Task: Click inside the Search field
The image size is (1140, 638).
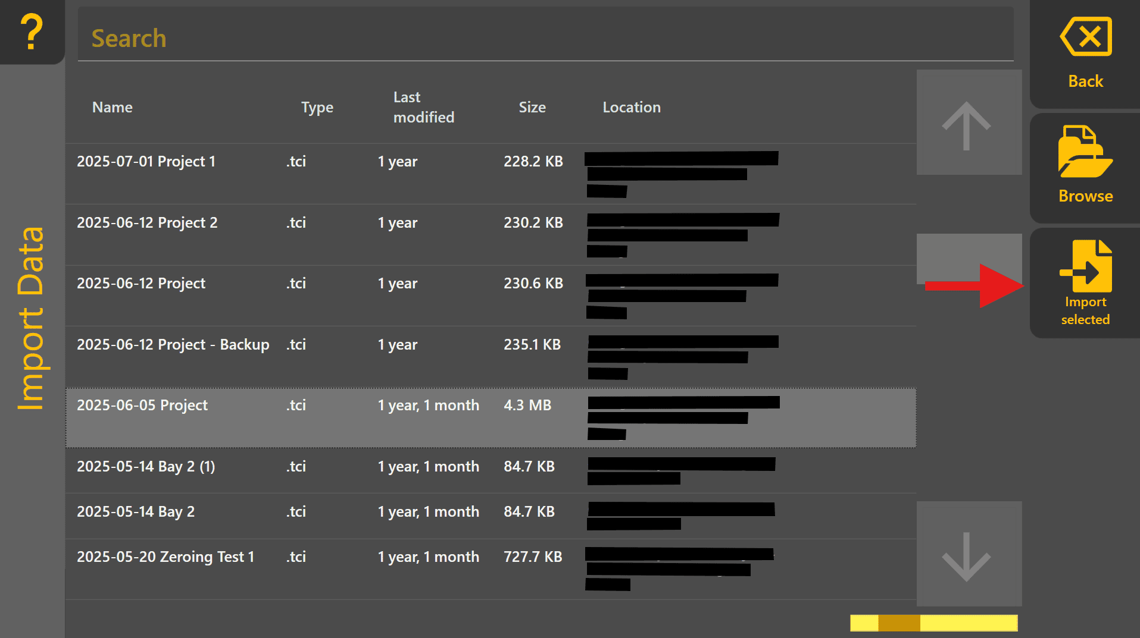Action: tap(545, 37)
